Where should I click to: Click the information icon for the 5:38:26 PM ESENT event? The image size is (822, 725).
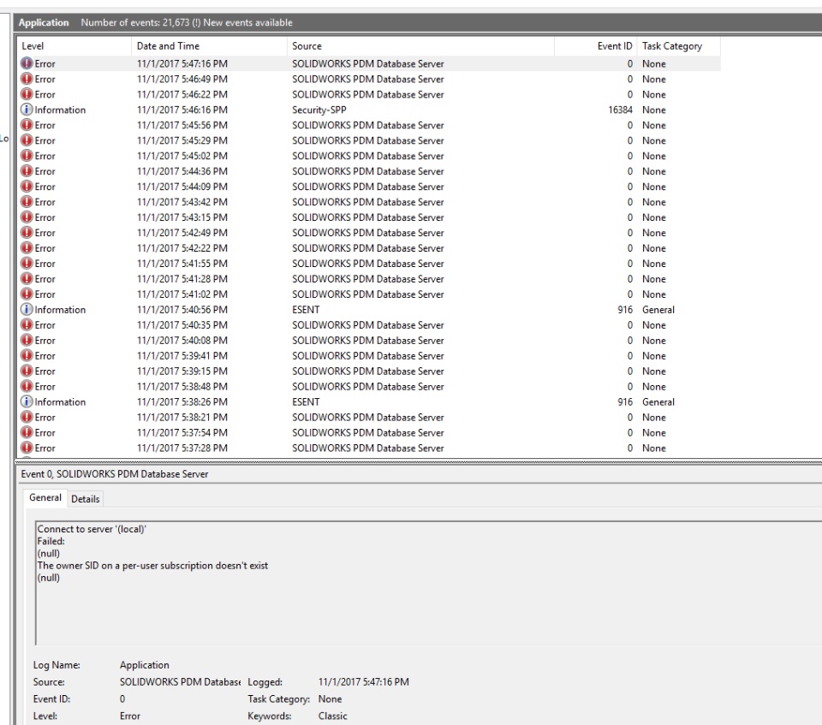coord(27,402)
